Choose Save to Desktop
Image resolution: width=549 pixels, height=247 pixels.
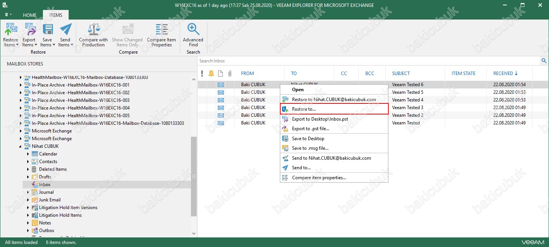[334, 139]
